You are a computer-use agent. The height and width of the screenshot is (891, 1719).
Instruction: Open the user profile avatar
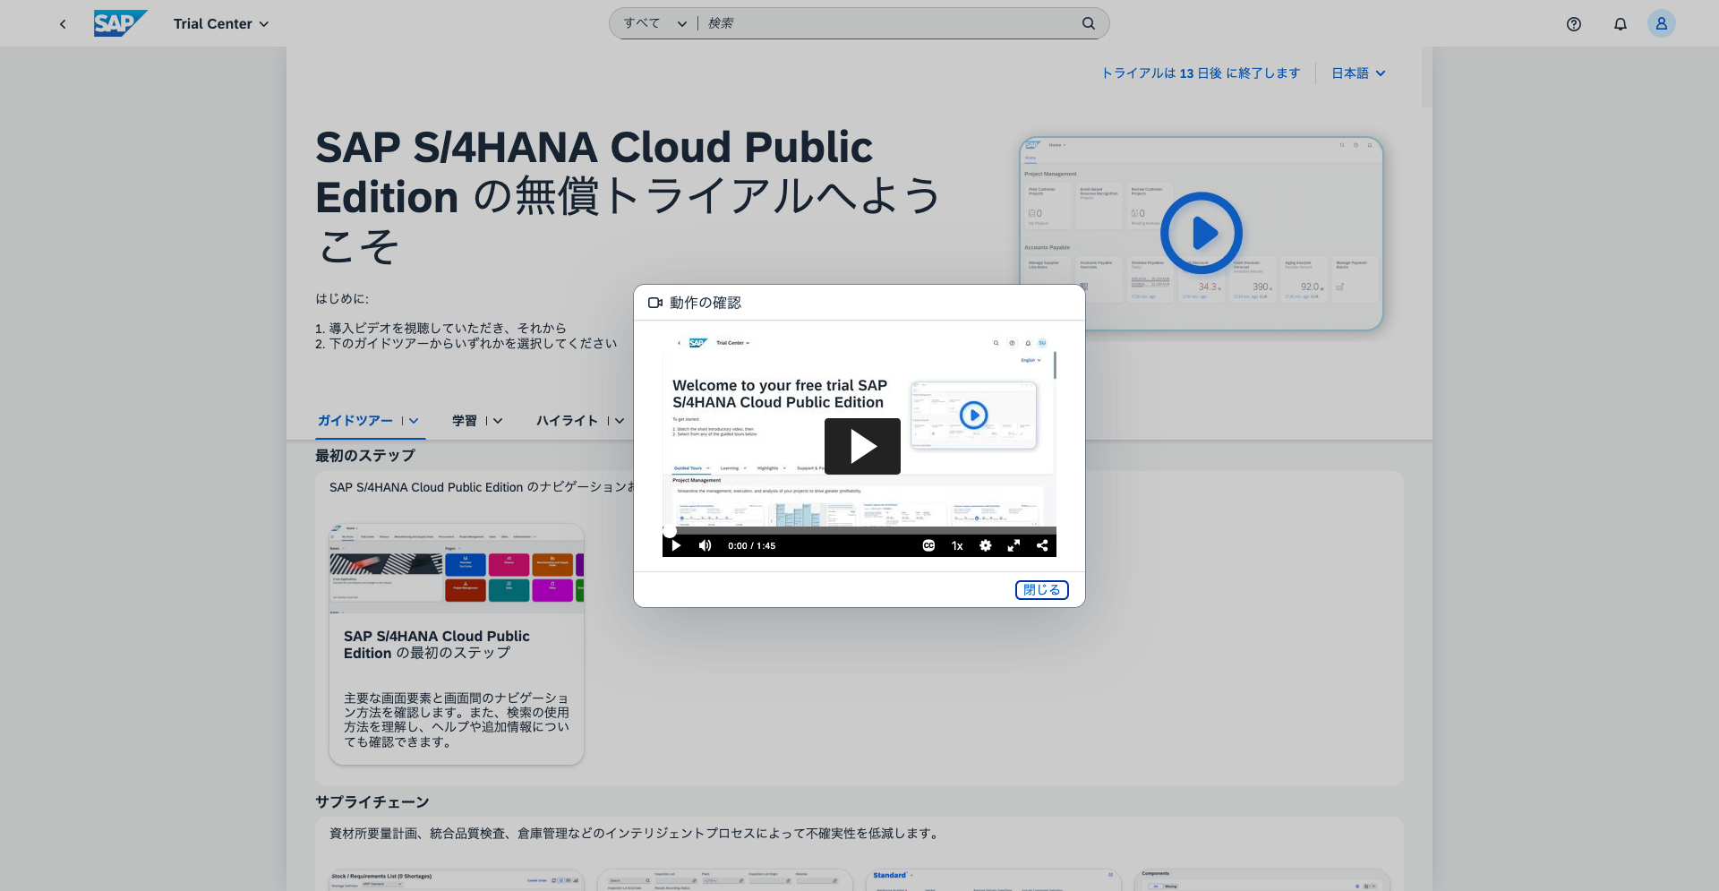click(1662, 23)
